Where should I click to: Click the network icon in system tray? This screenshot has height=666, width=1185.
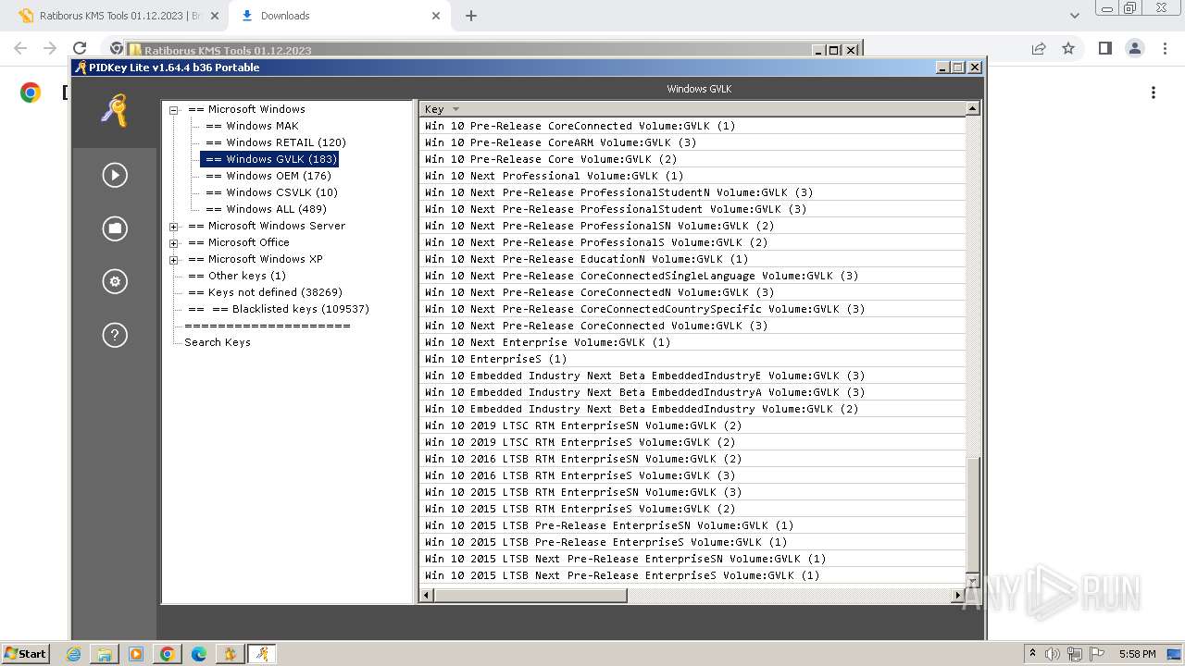tap(1075, 654)
